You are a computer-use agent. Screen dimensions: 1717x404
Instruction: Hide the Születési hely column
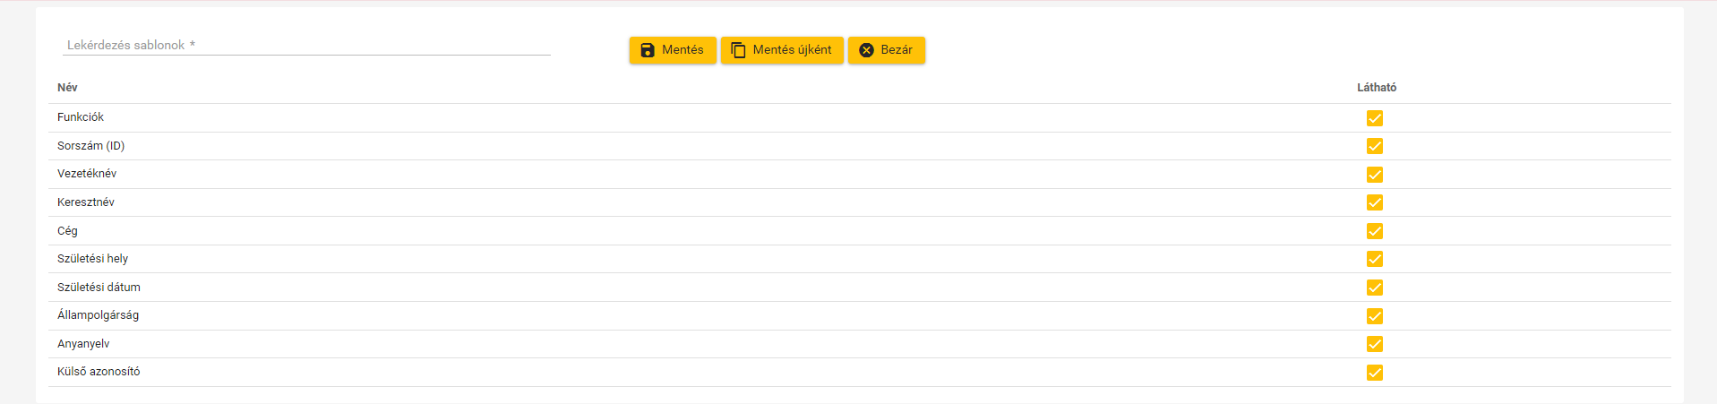[1375, 259]
